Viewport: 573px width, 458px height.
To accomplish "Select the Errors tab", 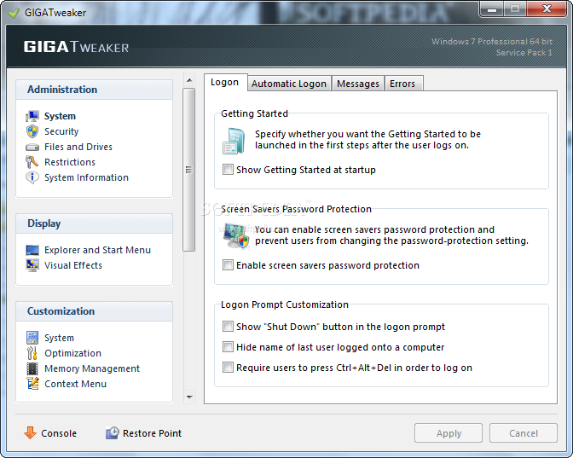I will click(x=402, y=84).
